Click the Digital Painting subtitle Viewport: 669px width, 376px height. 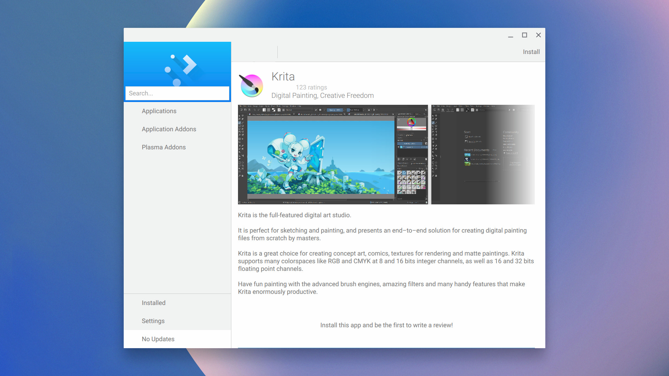tap(322, 95)
